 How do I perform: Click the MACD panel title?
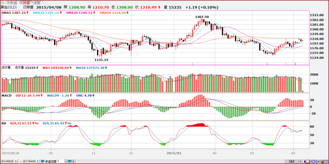[x=6, y=95]
